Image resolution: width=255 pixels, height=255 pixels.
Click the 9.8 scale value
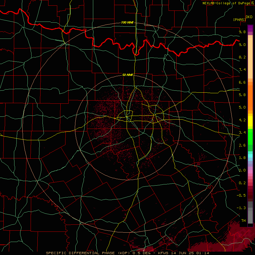[x=242, y=32]
